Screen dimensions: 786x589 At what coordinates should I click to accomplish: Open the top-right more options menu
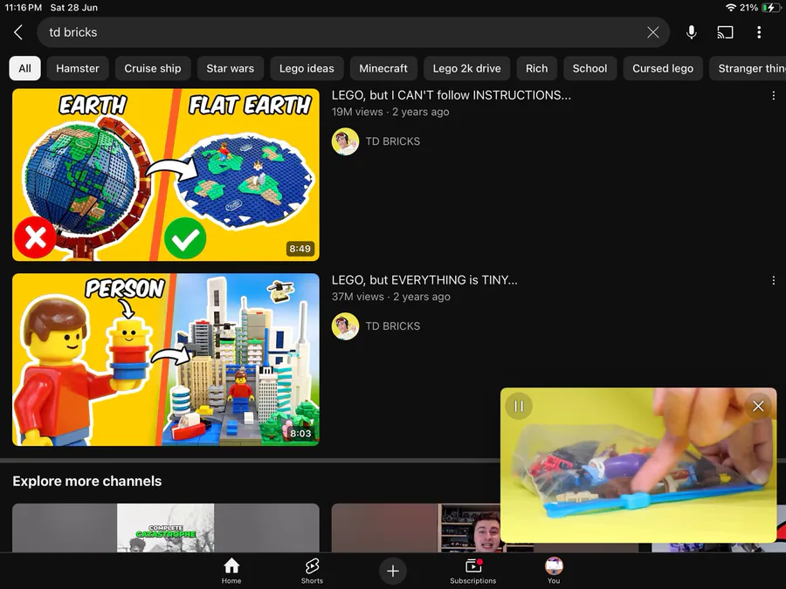tap(759, 32)
